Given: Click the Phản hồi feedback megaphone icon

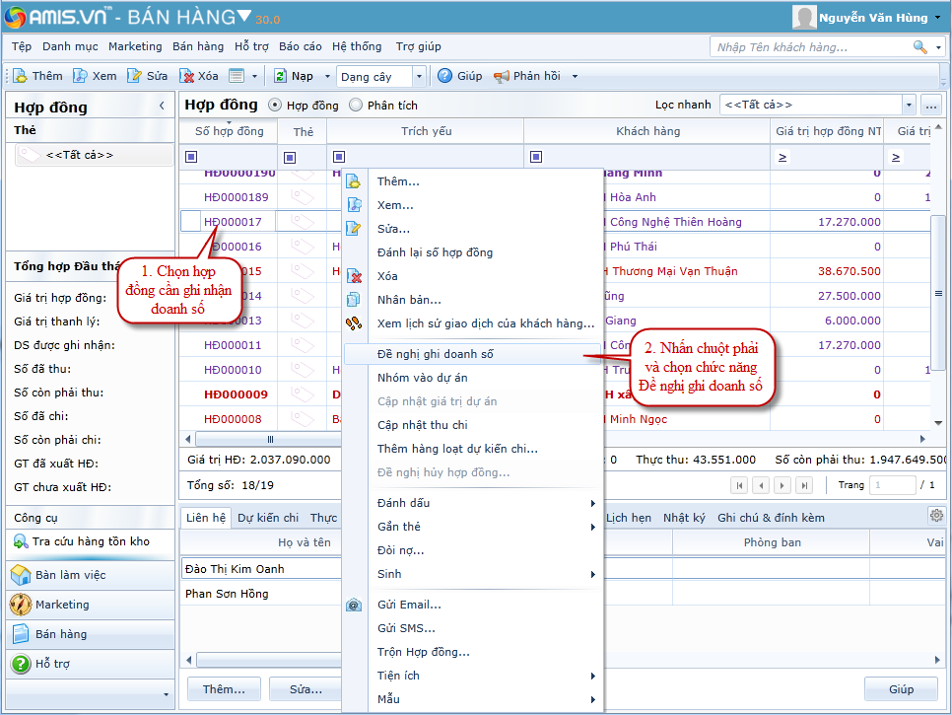Looking at the screenshot, I should pos(501,76).
